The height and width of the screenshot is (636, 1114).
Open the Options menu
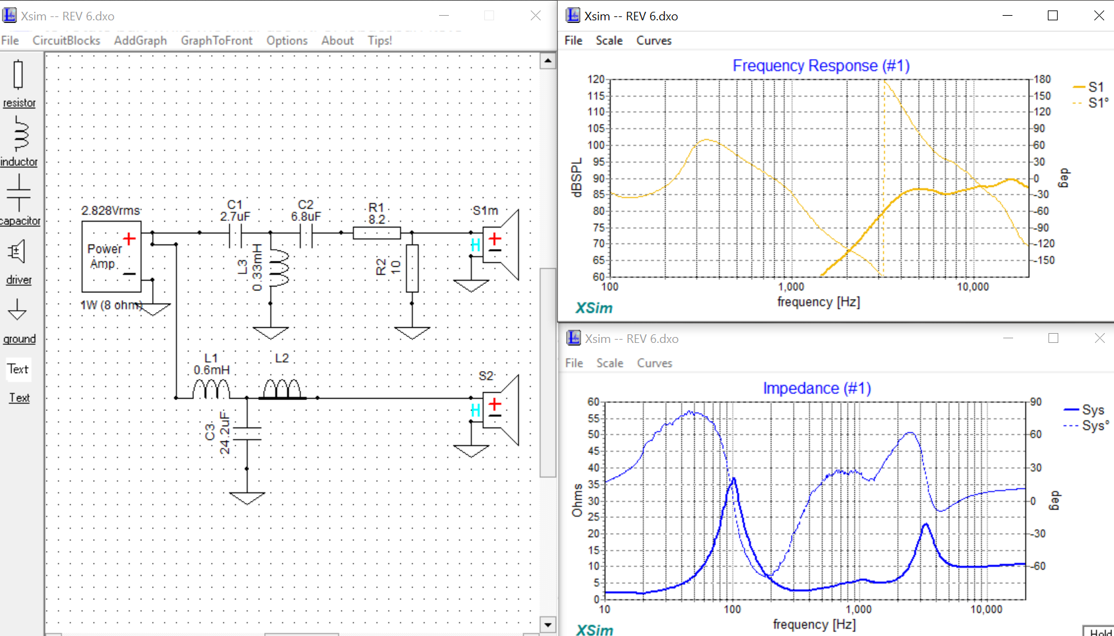(x=287, y=41)
